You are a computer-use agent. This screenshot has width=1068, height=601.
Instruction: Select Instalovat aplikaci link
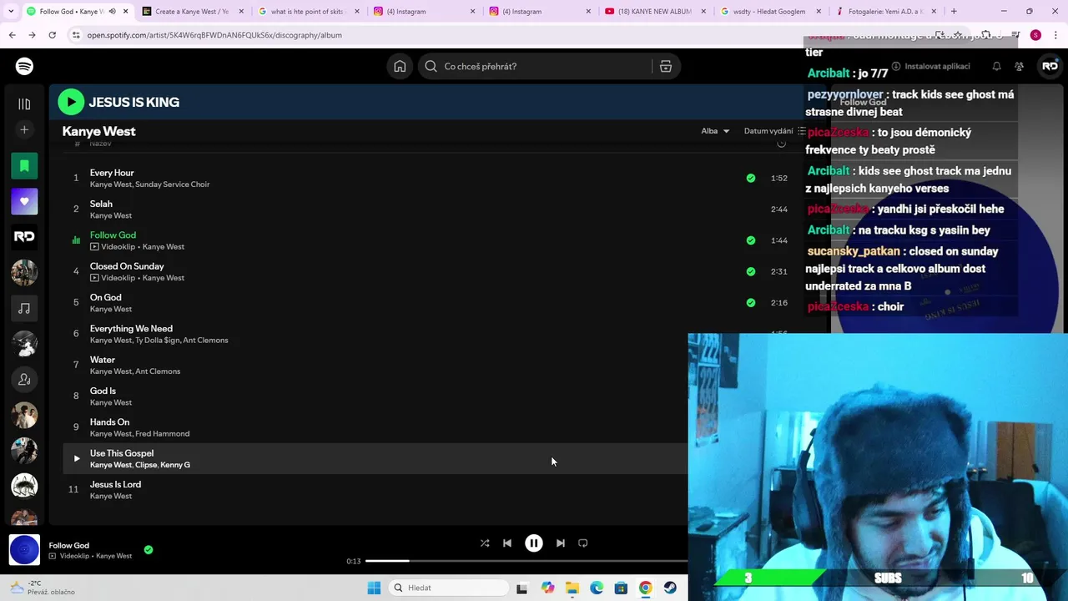931,66
